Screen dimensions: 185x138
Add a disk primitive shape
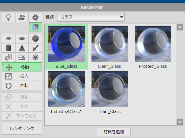pos(22,38)
